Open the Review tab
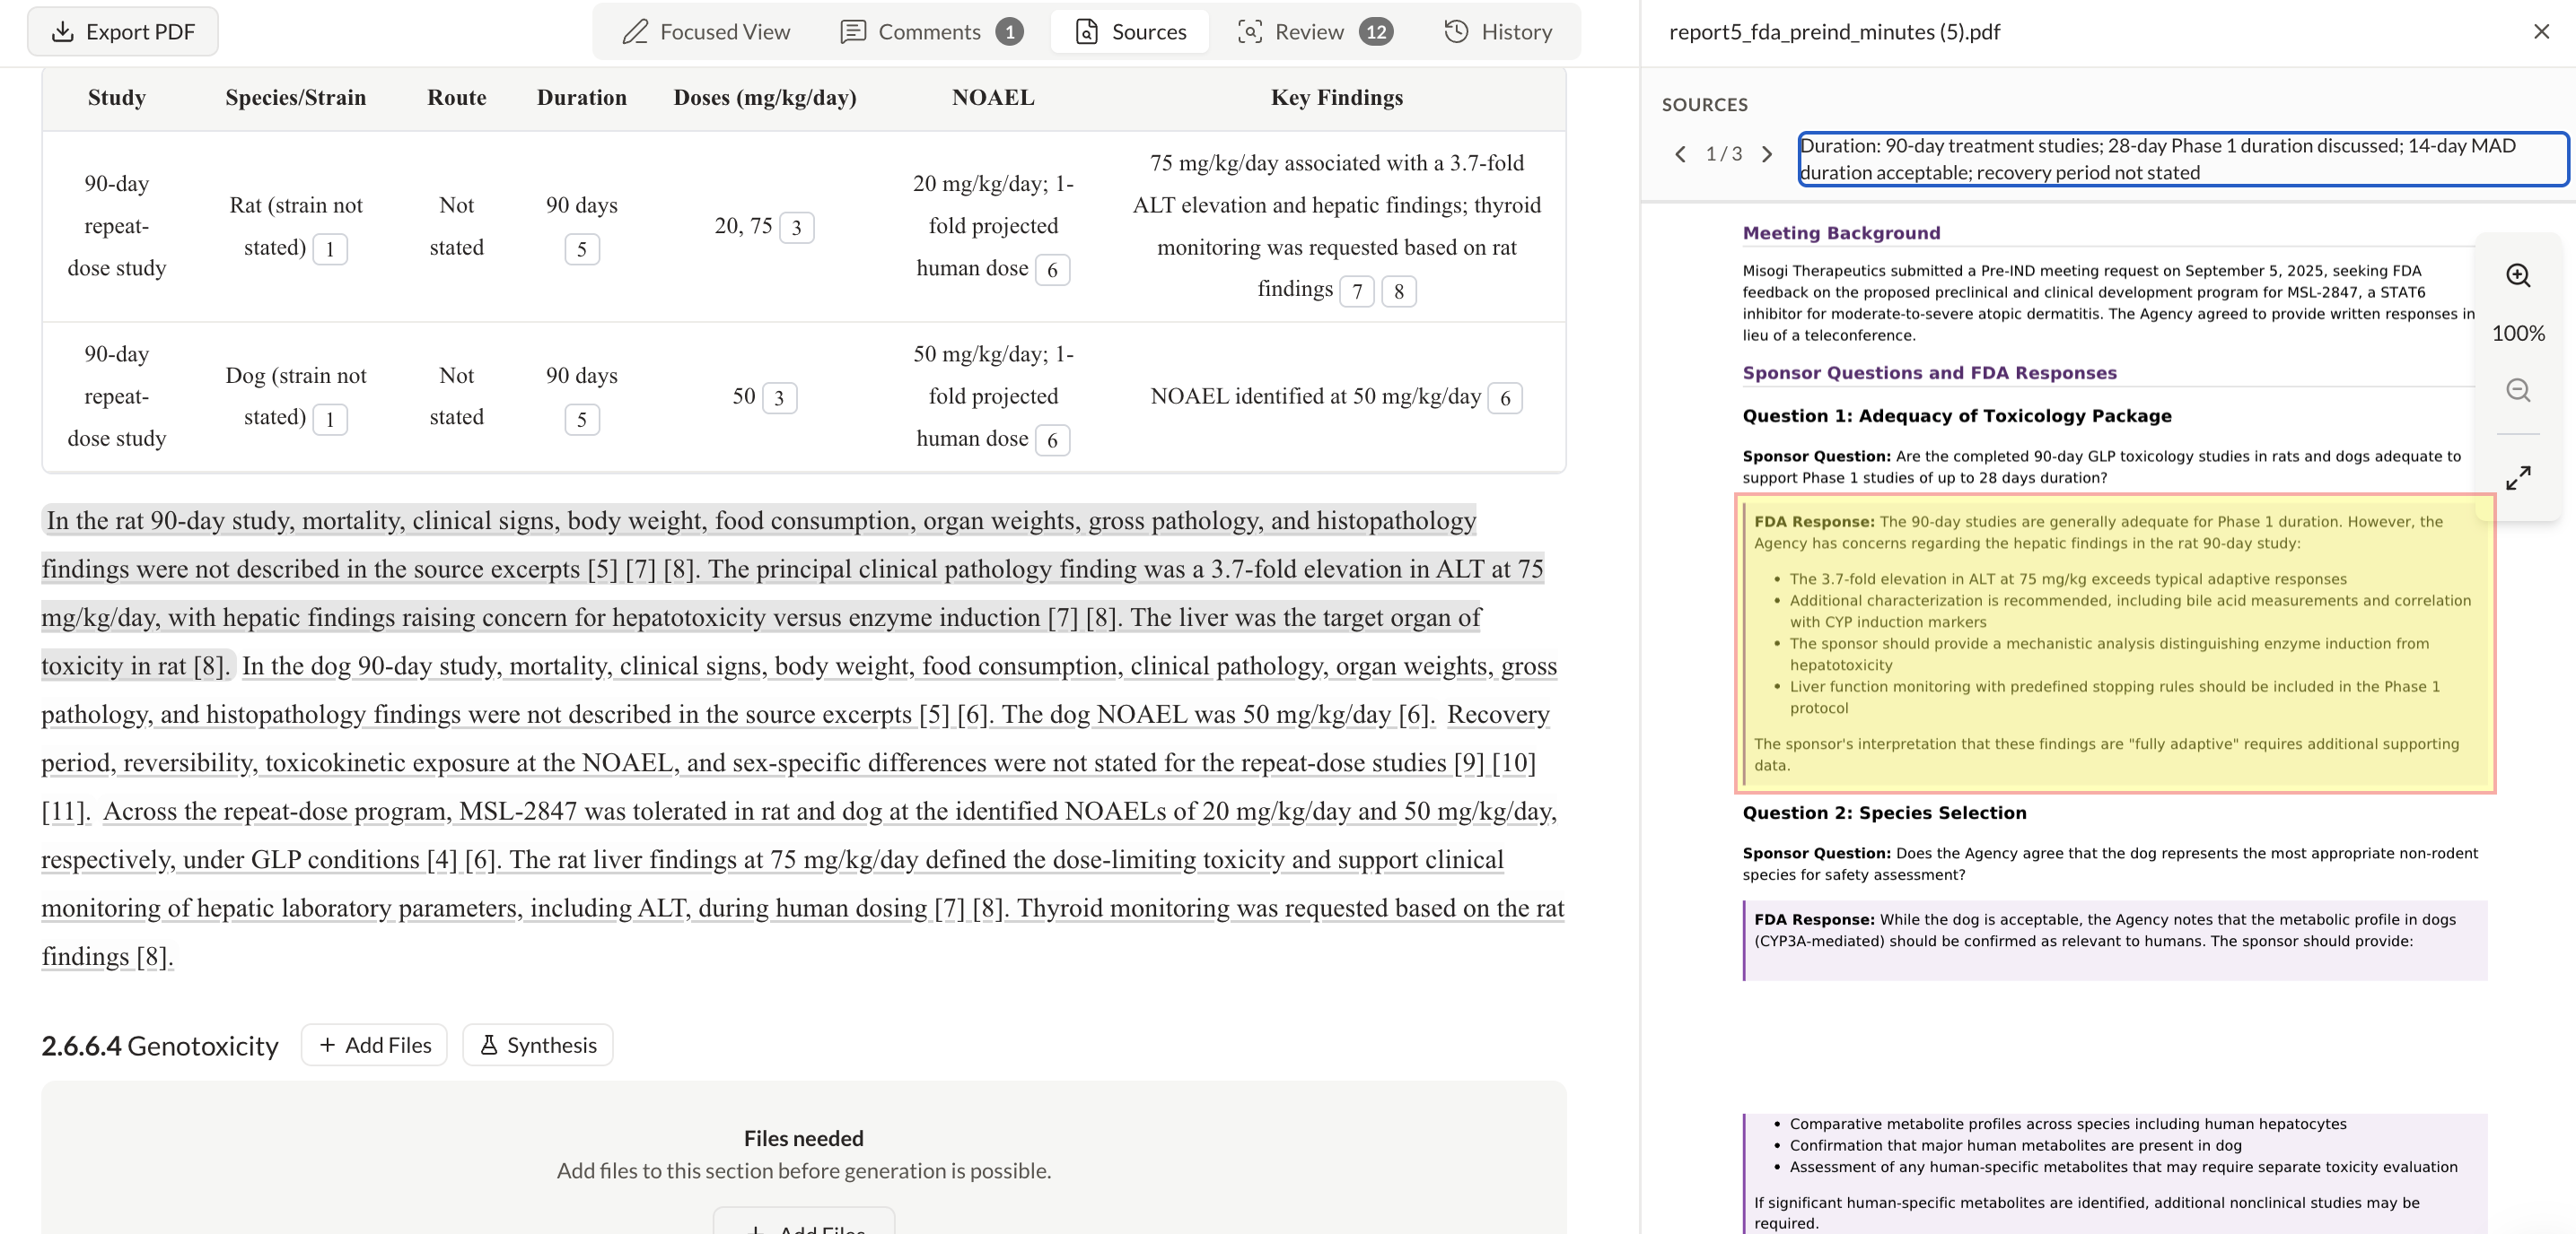The width and height of the screenshot is (2576, 1234). pyautogui.click(x=1314, y=32)
